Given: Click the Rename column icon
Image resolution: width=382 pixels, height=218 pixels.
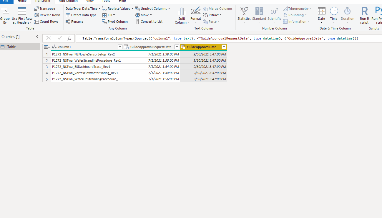Looking at the screenshot, I should [x=68, y=22].
